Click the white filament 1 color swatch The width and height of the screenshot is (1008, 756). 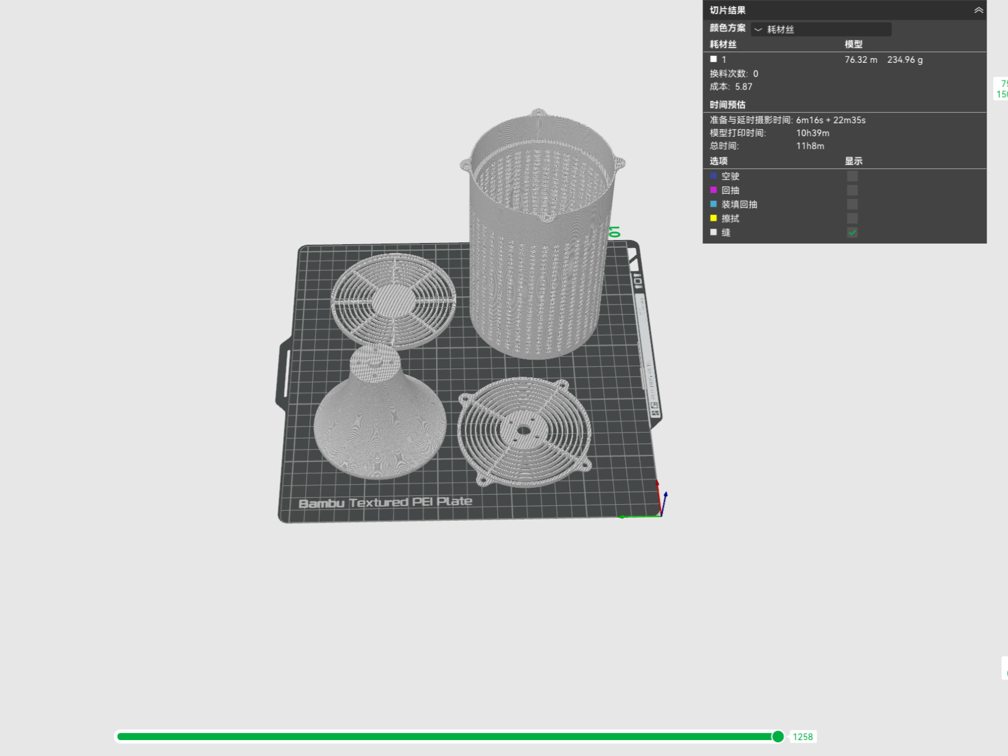713,59
